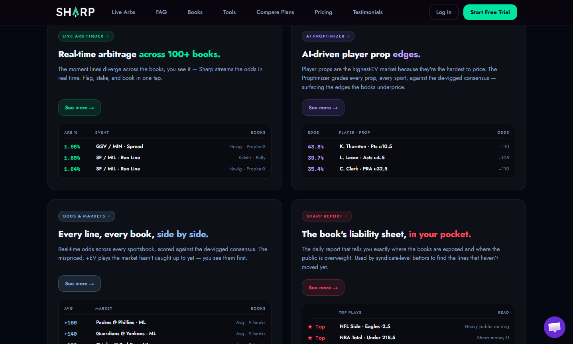
Task: Select the 1.96% arb value
Action: click(x=72, y=147)
